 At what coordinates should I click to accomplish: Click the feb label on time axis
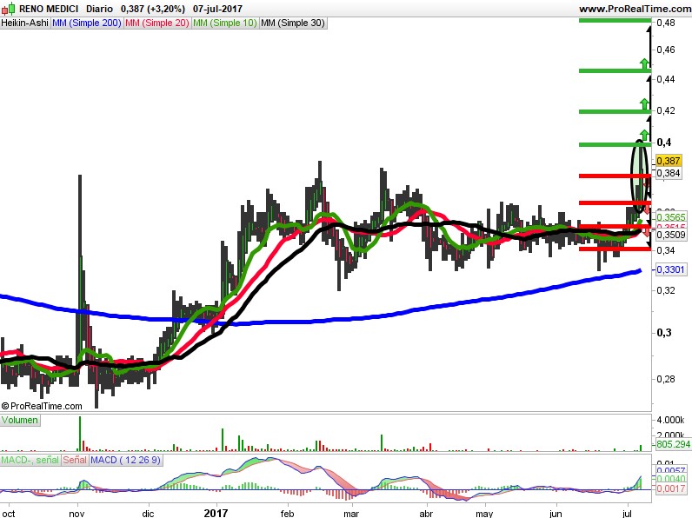pyautogui.click(x=287, y=514)
